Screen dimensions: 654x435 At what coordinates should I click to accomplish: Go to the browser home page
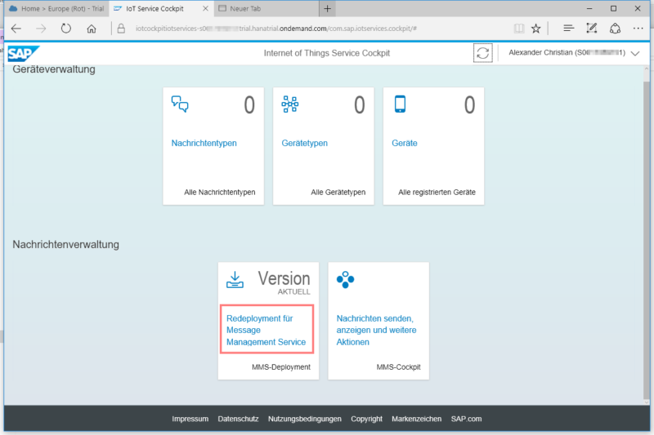coord(92,29)
